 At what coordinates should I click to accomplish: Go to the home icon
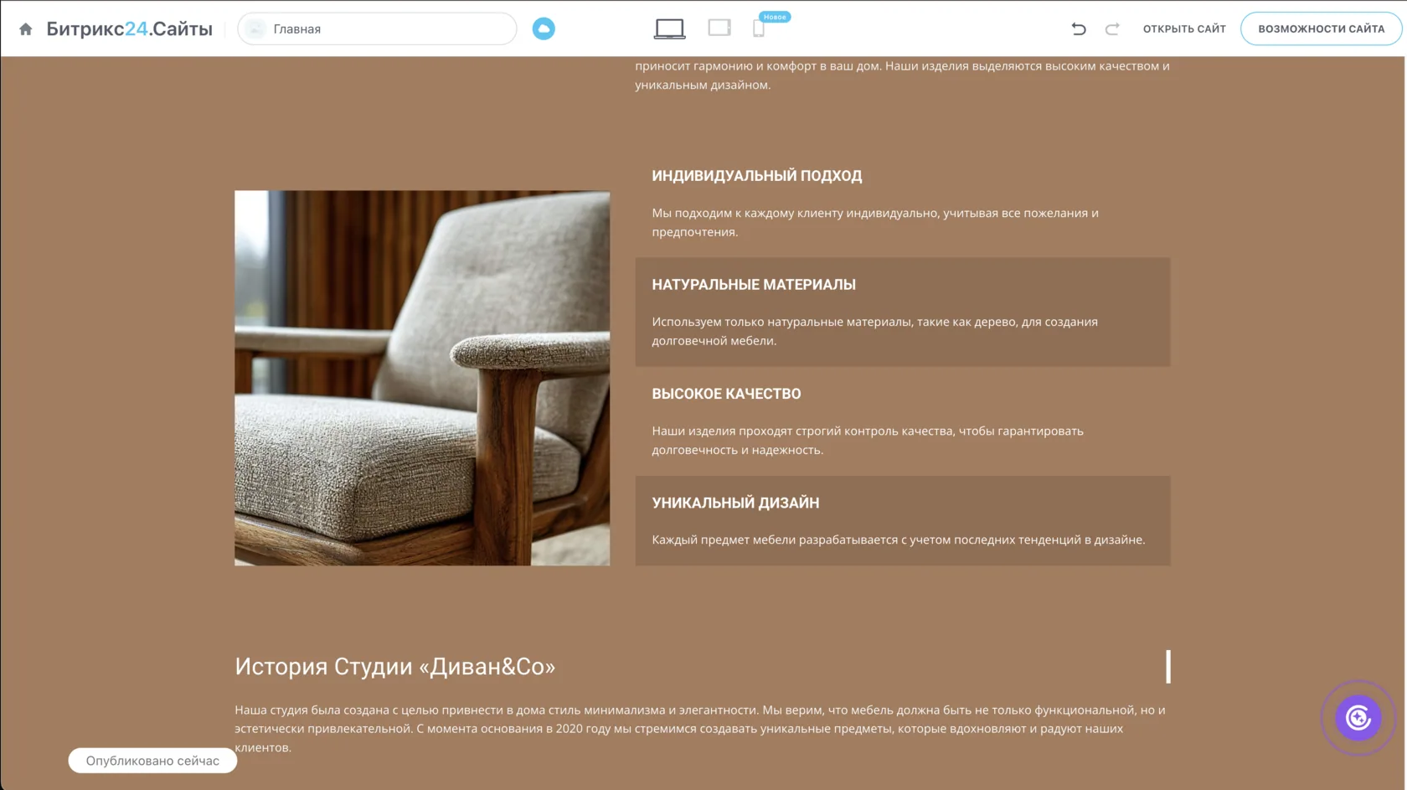pos(26,28)
